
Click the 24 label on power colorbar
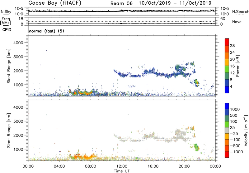click(232, 52)
